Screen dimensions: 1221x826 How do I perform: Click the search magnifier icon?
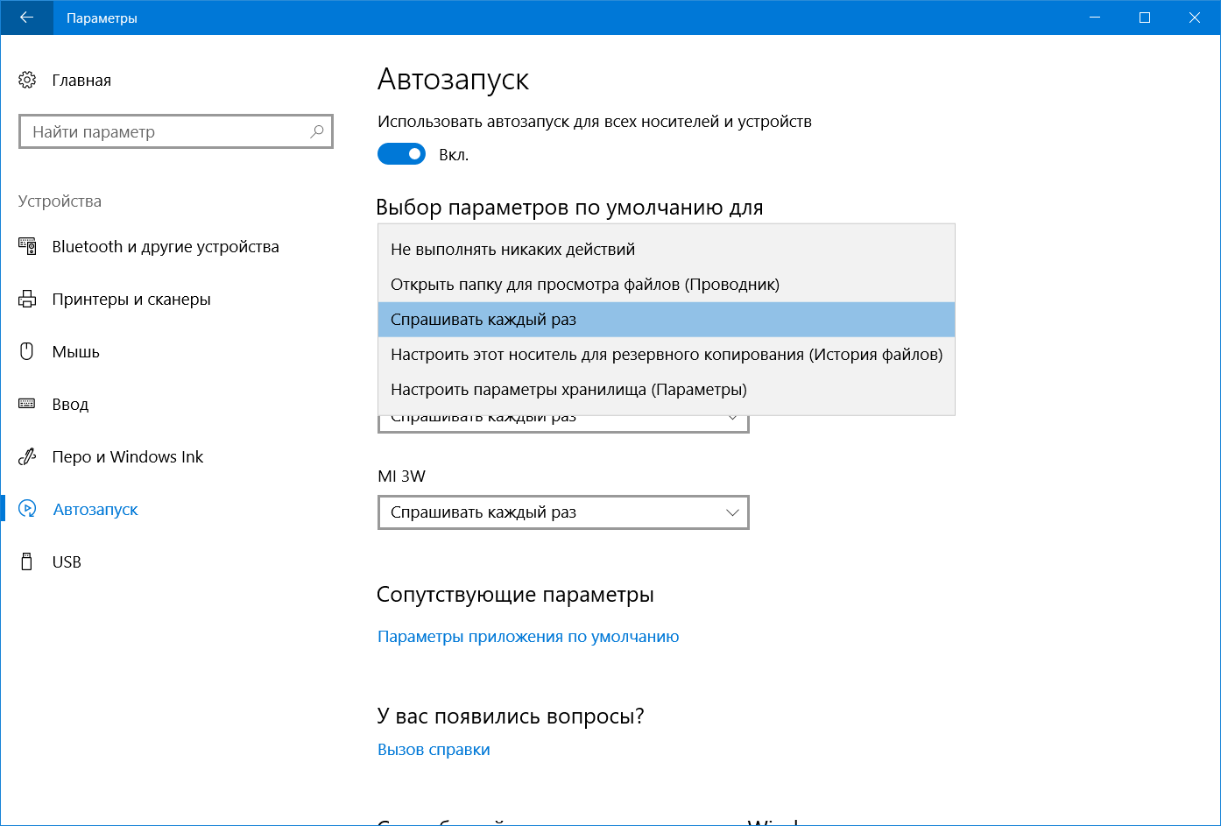click(x=317, y=131)
